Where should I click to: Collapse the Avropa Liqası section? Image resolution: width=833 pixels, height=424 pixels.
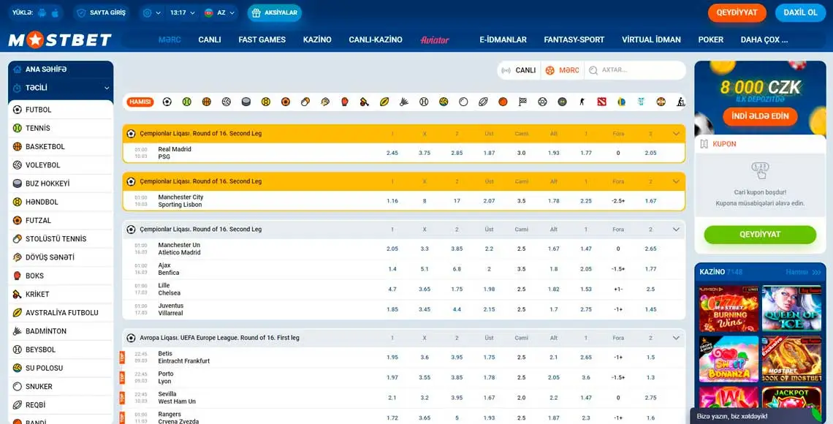[x=677, y=338]
